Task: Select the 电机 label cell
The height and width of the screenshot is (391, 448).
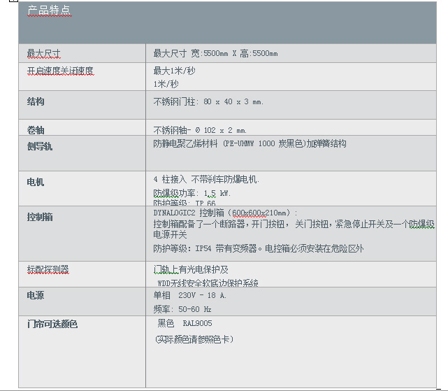Action: [36, 182]
